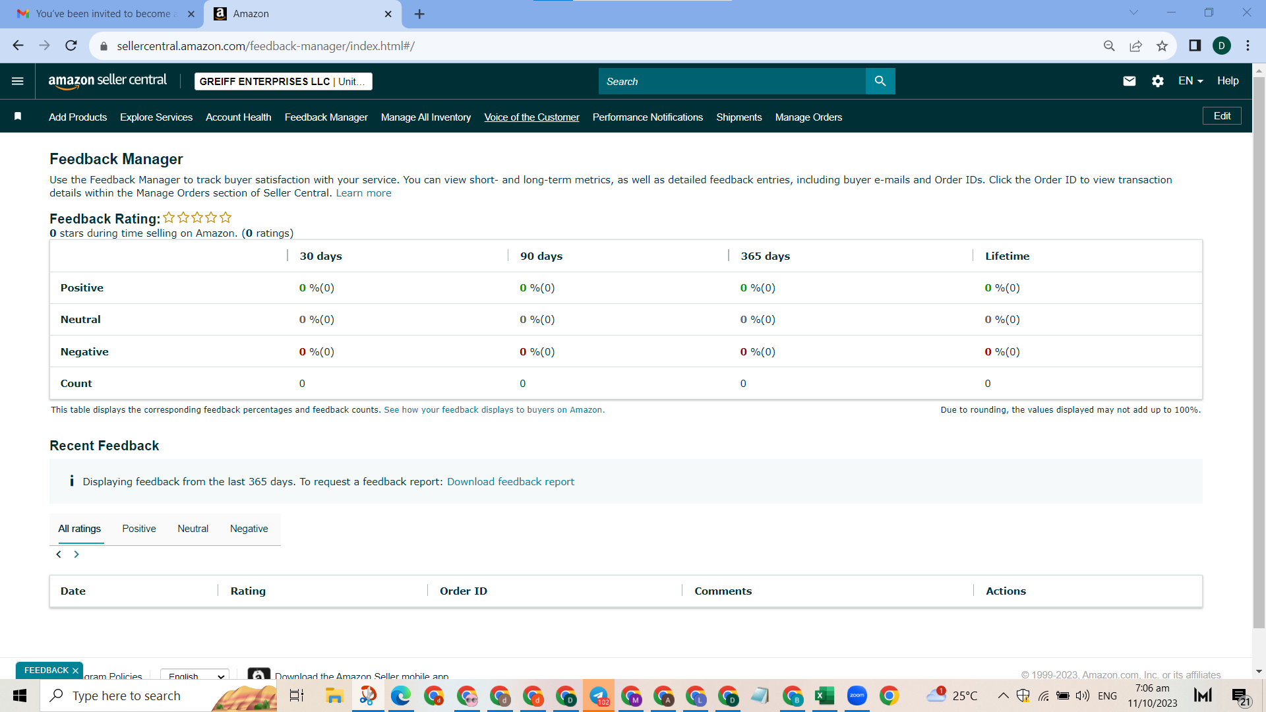Open Task View on the taskbar
The width and height of the screenshot is (1266, 712).
pyautogui.click(x=297, y=696)
